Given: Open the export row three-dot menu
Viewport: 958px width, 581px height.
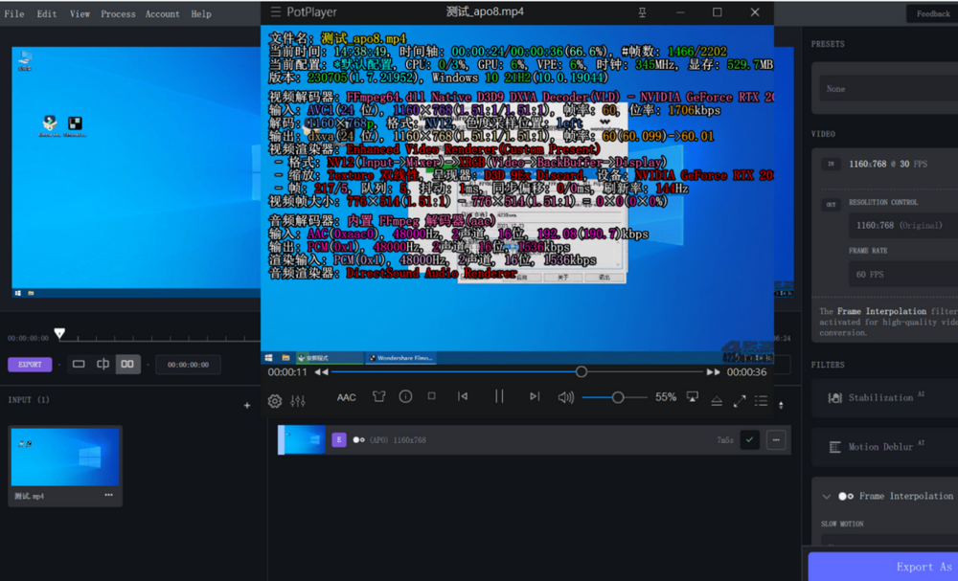Looking at the screenshot, I should pos(776,439).
